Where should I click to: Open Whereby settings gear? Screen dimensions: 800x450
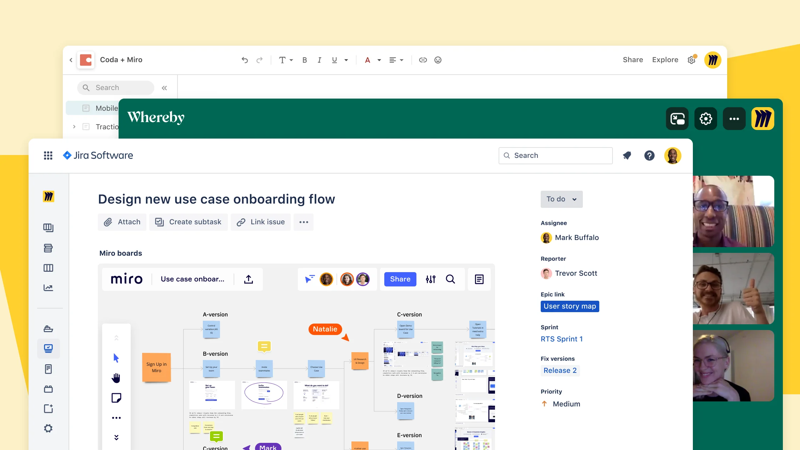[706, 119]
